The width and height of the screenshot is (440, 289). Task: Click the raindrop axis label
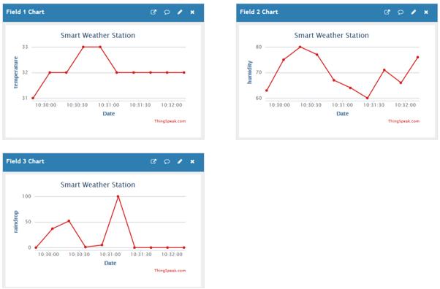coord(16,222)
